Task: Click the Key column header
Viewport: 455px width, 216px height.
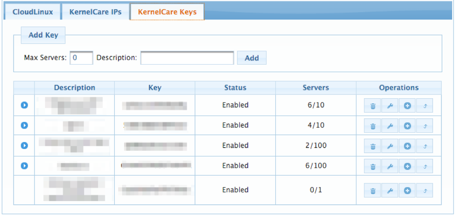Action: tap(154, 88)
